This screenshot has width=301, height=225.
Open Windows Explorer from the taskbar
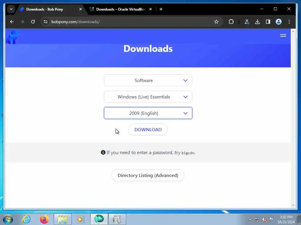point(63,219)
